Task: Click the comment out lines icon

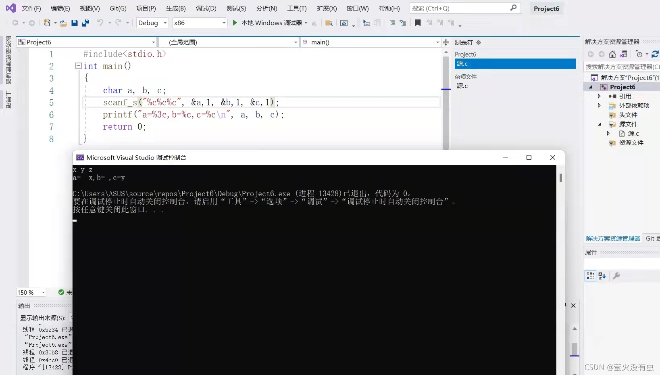Action: pyautogui.click(x=392, y=23)
